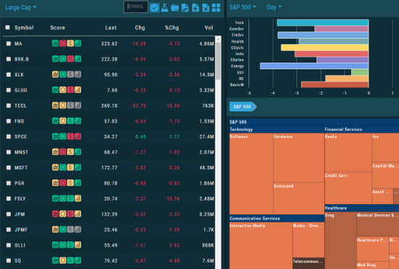The image size is (399, 269).
Task: Click the bar chart score icon in PGR row
Action: (x=78, y=182)
